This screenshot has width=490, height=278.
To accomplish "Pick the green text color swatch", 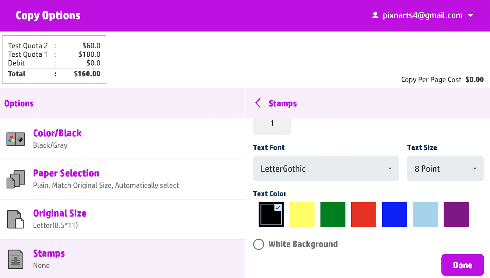I will click(333, 214).
